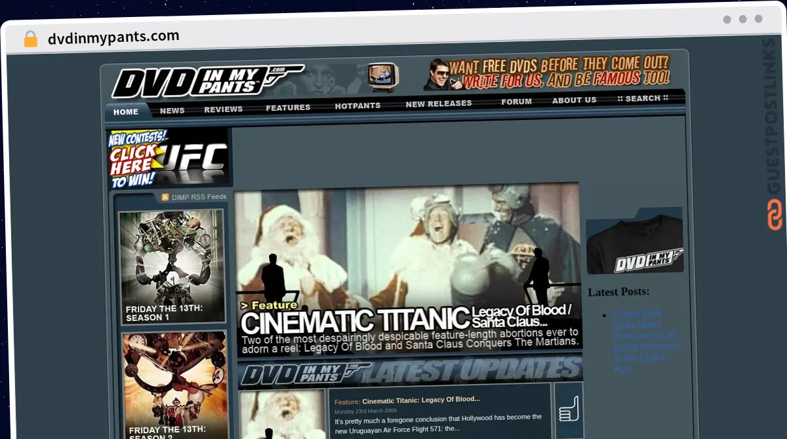
Task: Click the RSS feed icon beside DIMP RSS Feeds
Action: (x=165, y=197)
